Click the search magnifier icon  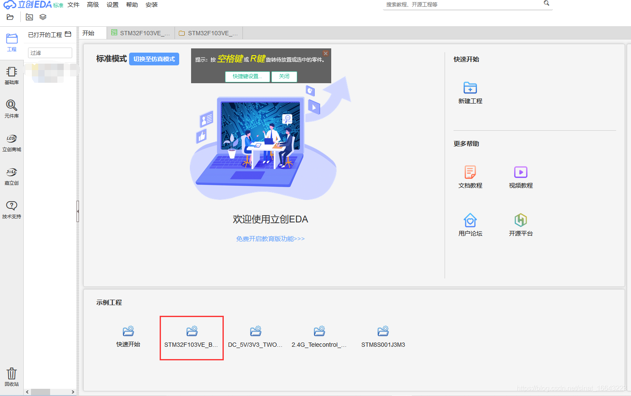pyautogui.click(x=546, y=3)
